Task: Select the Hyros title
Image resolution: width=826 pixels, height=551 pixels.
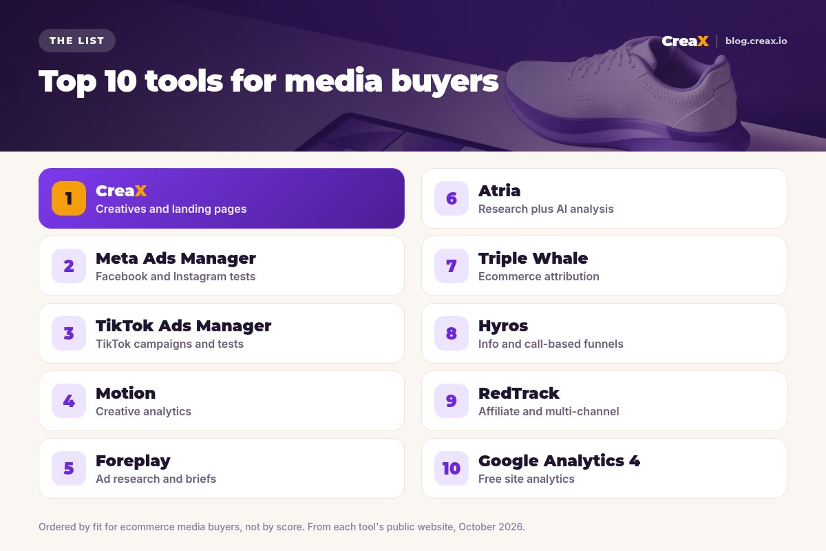Action: click(503, 326)
